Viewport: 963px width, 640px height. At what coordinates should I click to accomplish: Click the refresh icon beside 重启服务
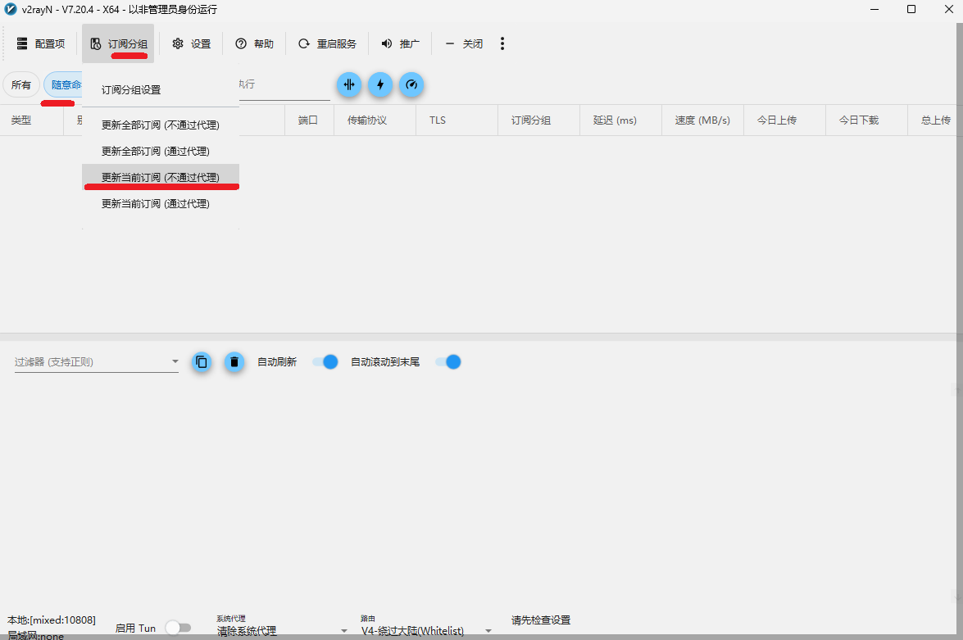coord(304,43)
